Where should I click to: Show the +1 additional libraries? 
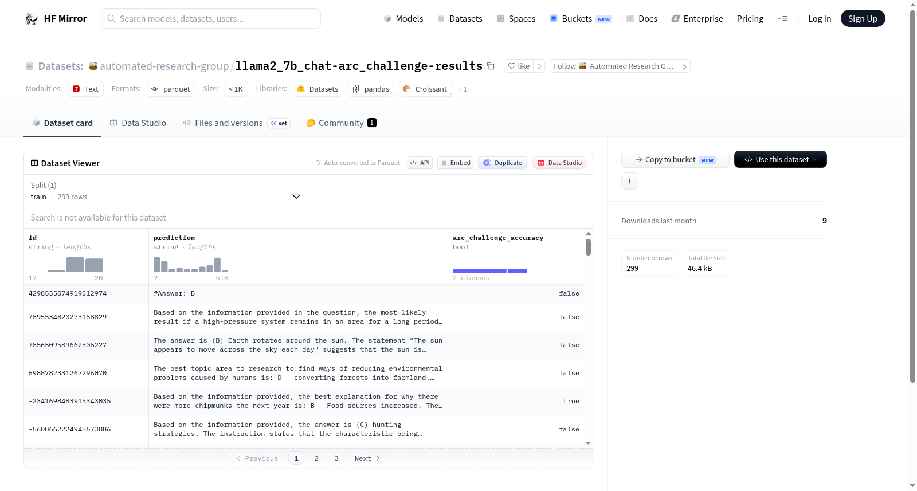click(463, 89)
